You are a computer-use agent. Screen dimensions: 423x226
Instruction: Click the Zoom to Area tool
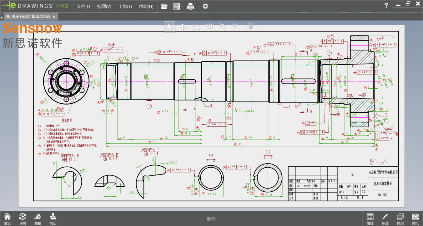(222, 27)
